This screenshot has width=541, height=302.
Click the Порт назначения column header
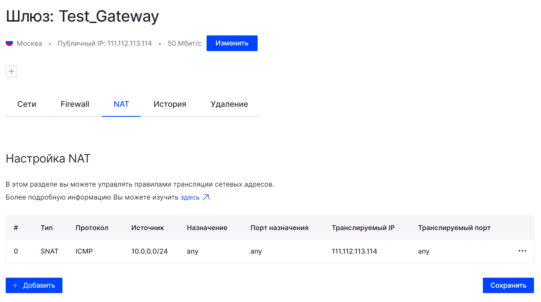click(279, 228)
